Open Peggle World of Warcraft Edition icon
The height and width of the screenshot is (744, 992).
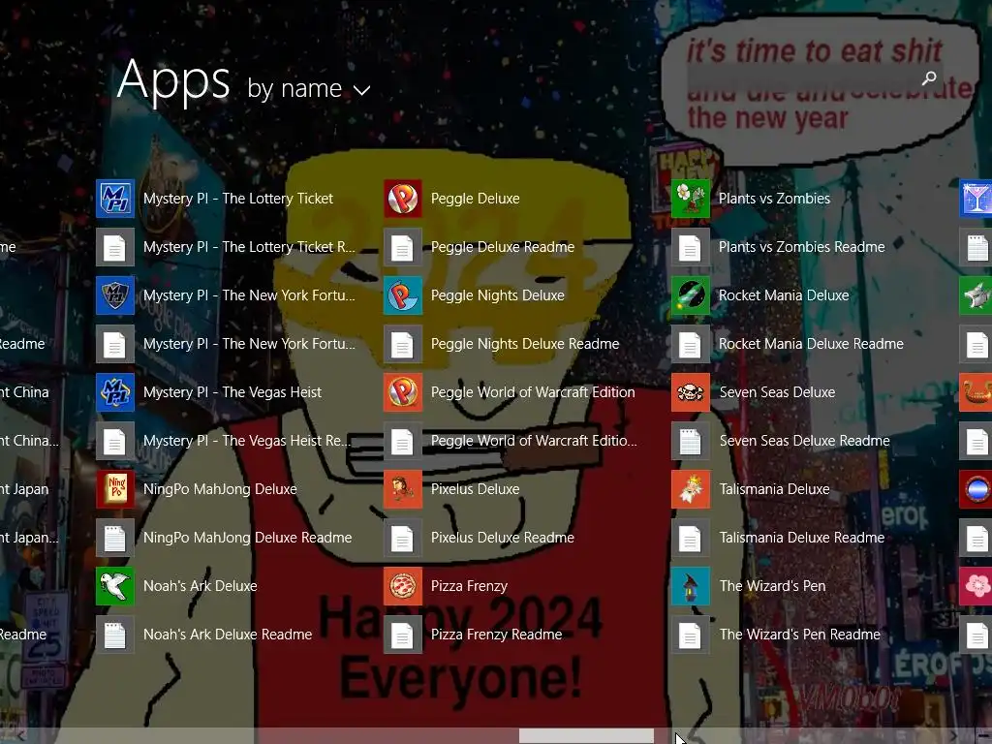click(x=403, y=392)
